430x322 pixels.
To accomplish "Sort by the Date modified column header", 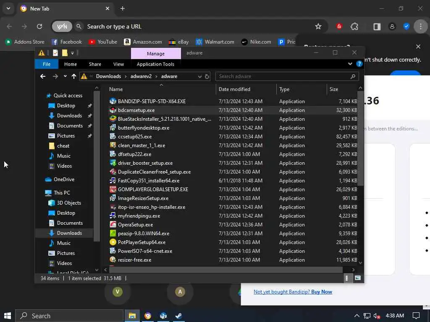I will point(234,89).
